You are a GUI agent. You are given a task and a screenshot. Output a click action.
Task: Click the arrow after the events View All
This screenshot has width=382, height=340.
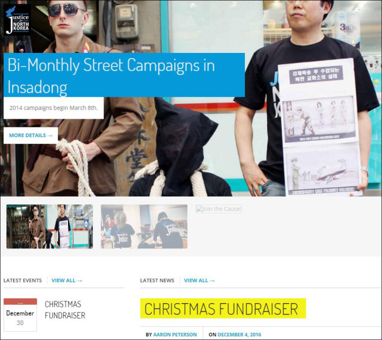[79, 281]
